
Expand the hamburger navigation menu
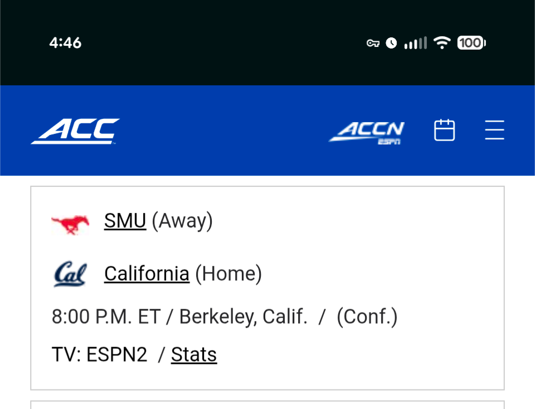click(494, 131)
